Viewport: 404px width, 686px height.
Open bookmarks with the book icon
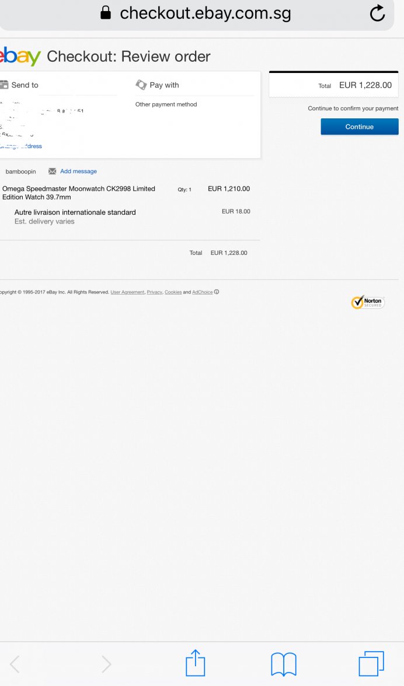click(x=284, y=664)
